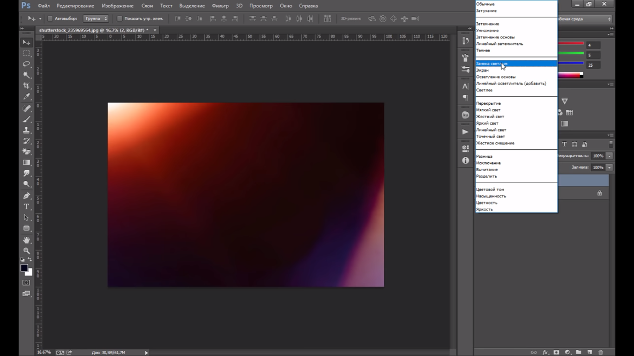The width and height of the screenshot is (634, 356).
Task: Click the foreground color swatch
Action: (x=24, y=268)
